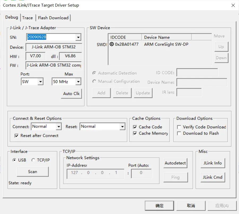Expand the Reset mode dropdown
239x214 pixels.
(x=122, y=126)
